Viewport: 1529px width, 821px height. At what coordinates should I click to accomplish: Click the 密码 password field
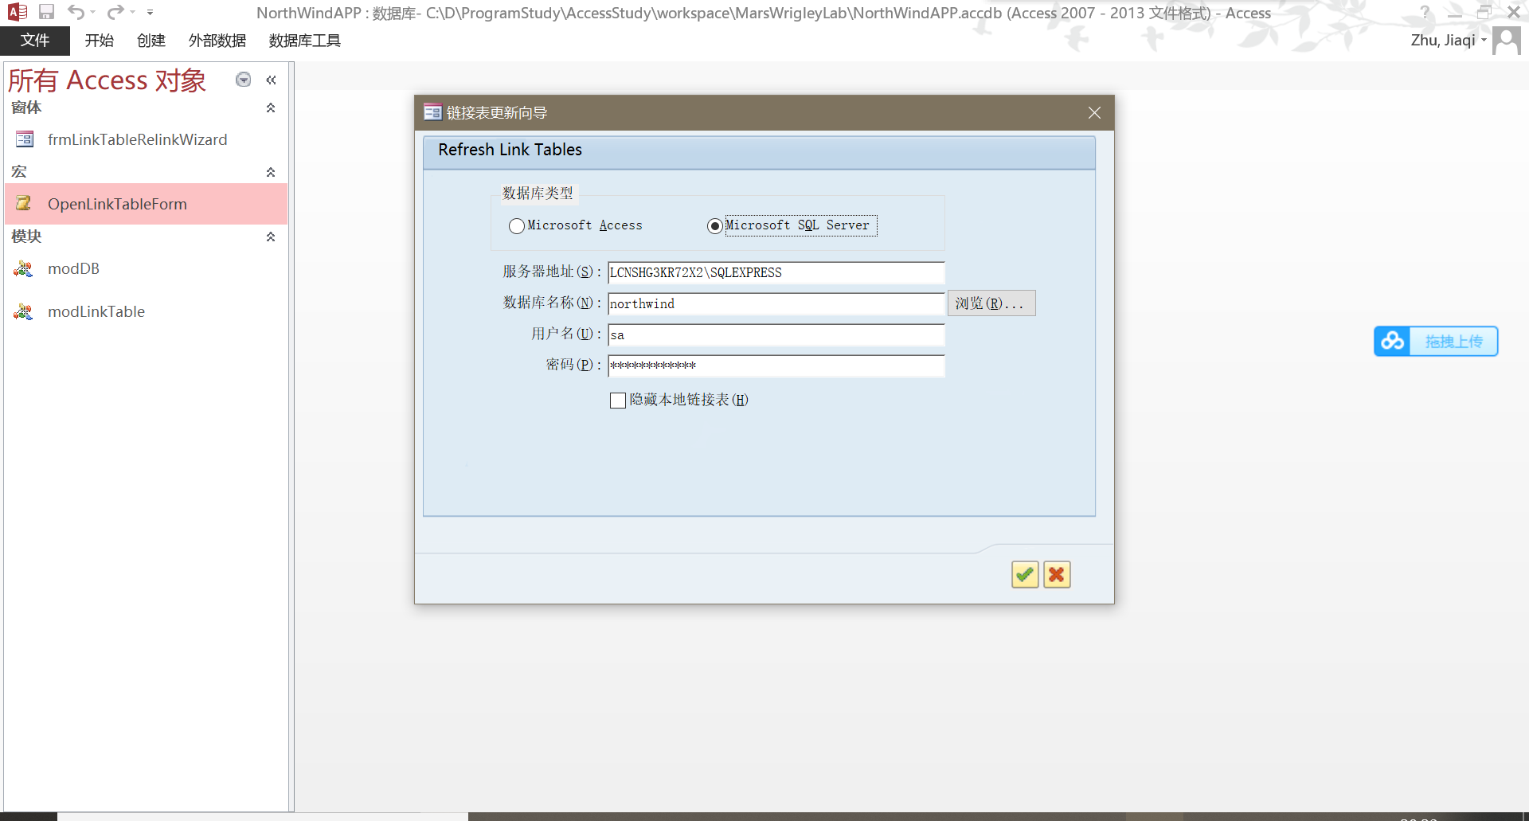point(776,366)
